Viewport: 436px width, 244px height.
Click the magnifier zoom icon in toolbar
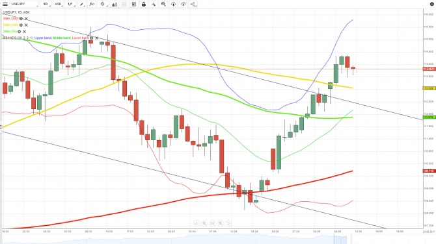163,4
